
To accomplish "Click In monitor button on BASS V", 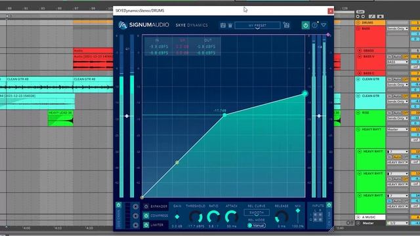I will [x=389, y=57].
